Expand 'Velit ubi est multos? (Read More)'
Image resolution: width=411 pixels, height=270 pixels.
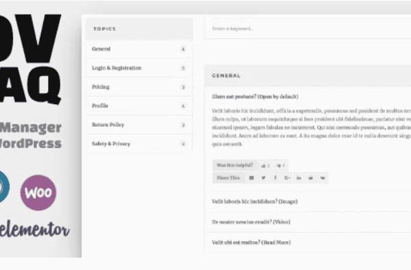(x=251, y=243)
